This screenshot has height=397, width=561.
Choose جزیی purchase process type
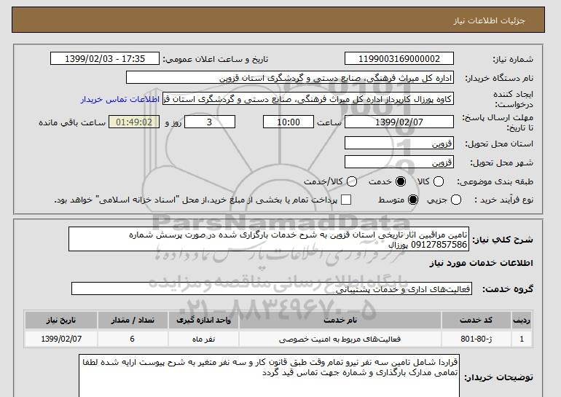coord(456,200)
